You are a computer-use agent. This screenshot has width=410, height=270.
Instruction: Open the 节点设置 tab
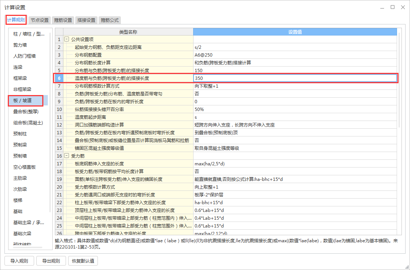click(40, 20)
